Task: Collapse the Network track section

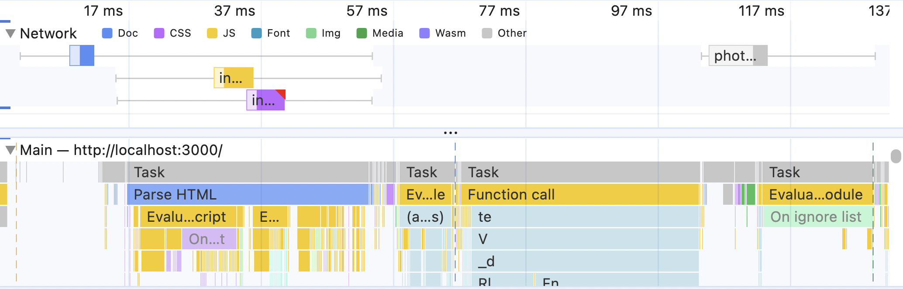Action: (10, 33)
